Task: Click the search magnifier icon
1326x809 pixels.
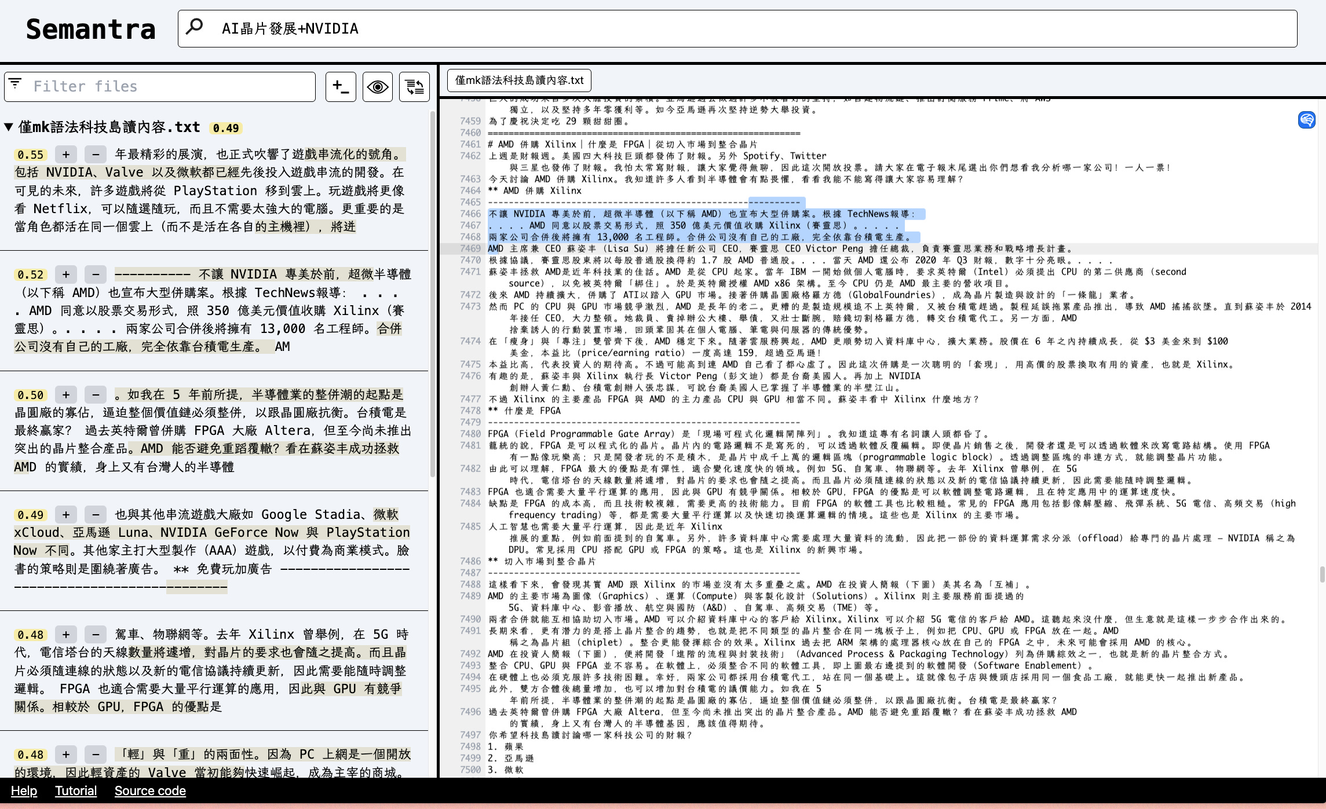Action: pyautogui.click(x=195, y=27)
